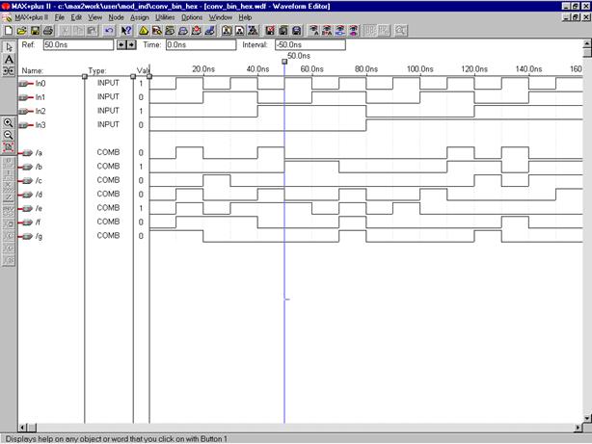Select the /e output node

(x=38, y=208)
